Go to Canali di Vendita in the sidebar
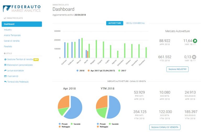This screenshot has width=201, height=132. [12, 41]
